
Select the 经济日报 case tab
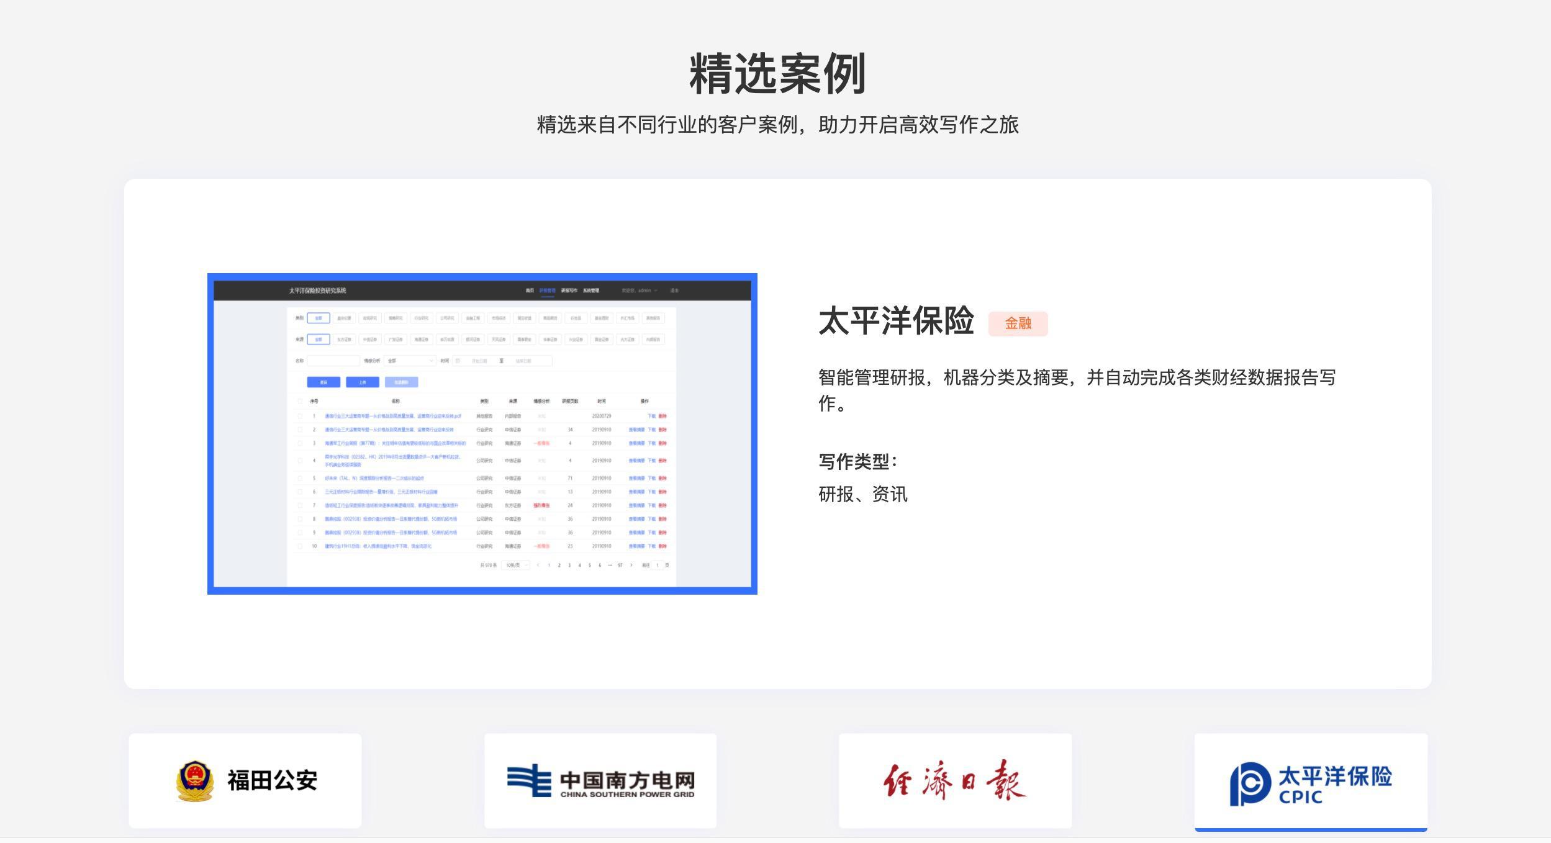pyautogui.click(x=956, y=780)
